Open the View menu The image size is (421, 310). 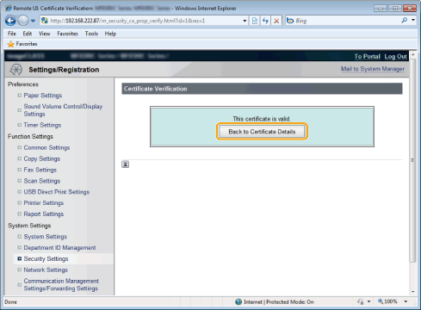click(44, 34)
